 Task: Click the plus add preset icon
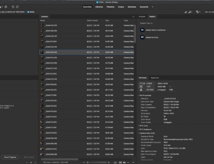click(x=31, y=162)
